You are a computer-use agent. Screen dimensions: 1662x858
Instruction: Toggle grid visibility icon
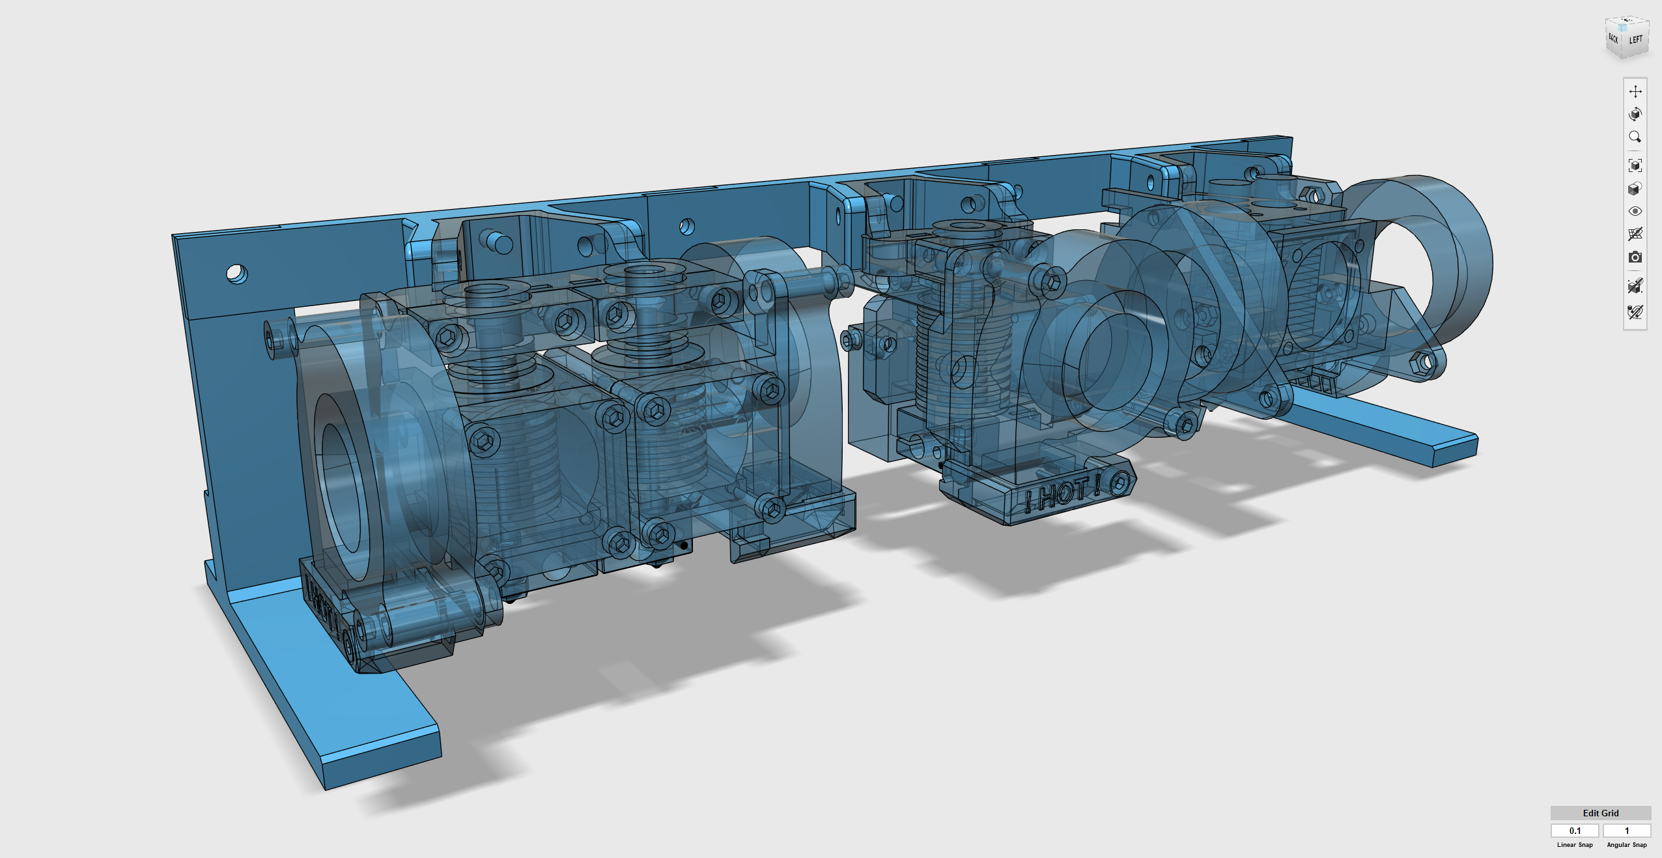coord(1635,234)
